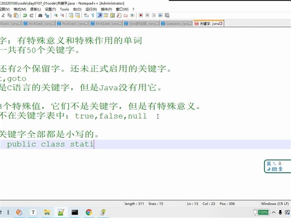
Task: Click the IME 全 full-width toggle
Action: click(x=280, y=169)
